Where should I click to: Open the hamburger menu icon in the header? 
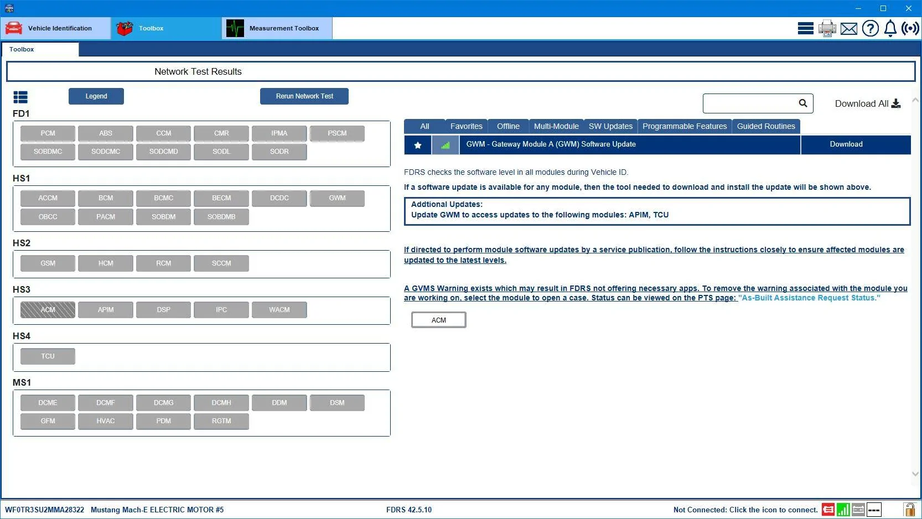click(805, 28)
